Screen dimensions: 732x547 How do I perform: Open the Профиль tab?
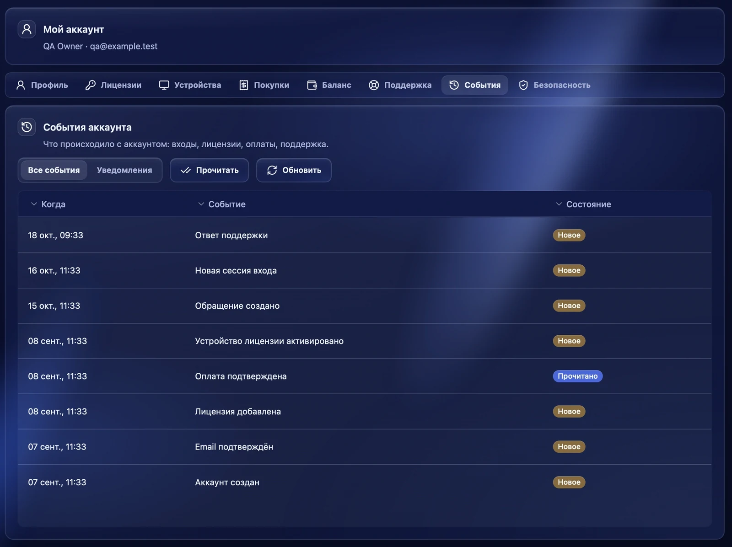pos(42,85)
